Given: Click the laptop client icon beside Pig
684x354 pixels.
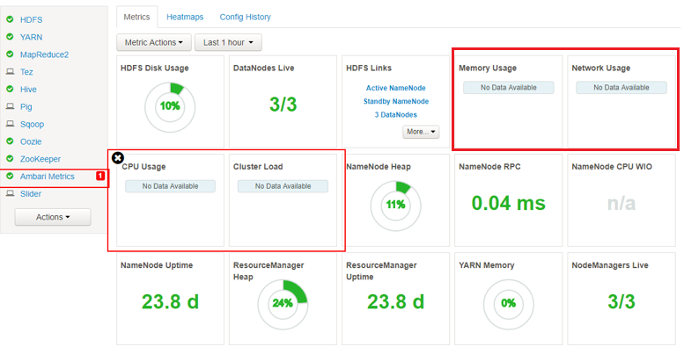Looking at the screenshot, I should coord(10,106).
